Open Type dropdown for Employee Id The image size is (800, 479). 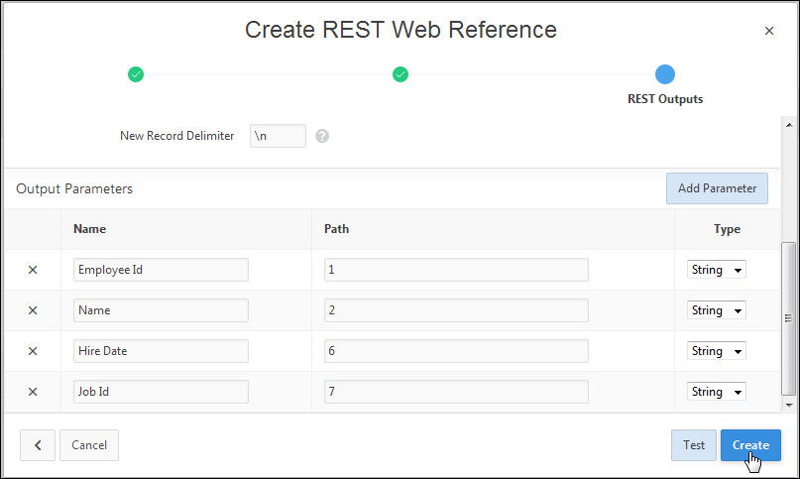[x=716, y=270]
